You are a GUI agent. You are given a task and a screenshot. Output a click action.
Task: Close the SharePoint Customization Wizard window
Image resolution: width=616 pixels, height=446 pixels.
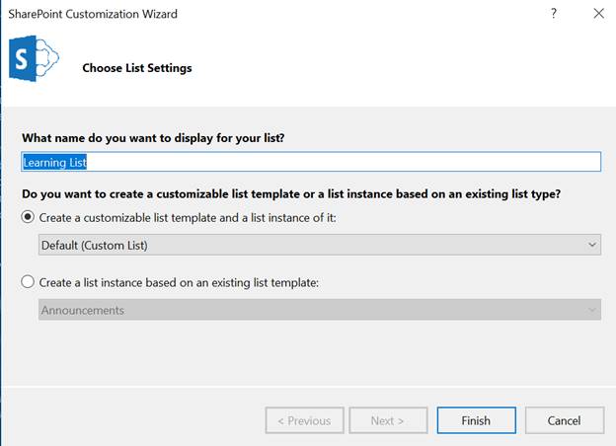[598, 14]
